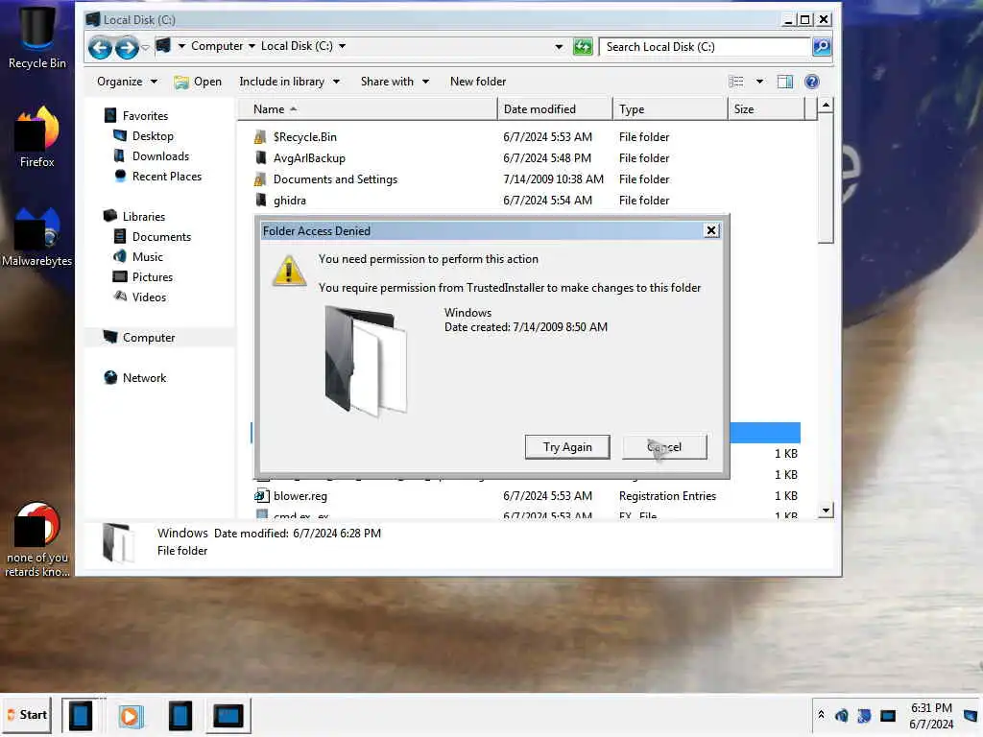Open Recent Places in the navigation pane
The image size is (983, 737).
click(x=167, y=177)
